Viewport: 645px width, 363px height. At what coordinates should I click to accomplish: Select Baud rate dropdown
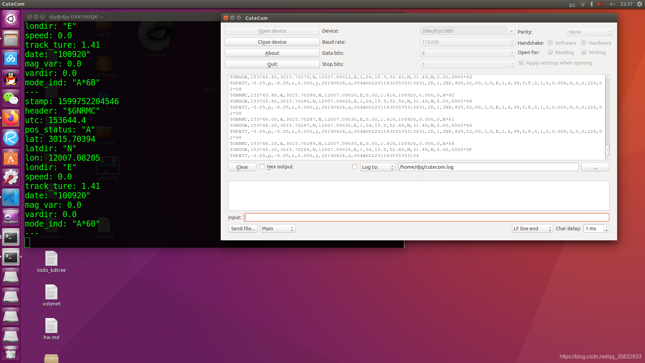467,42
